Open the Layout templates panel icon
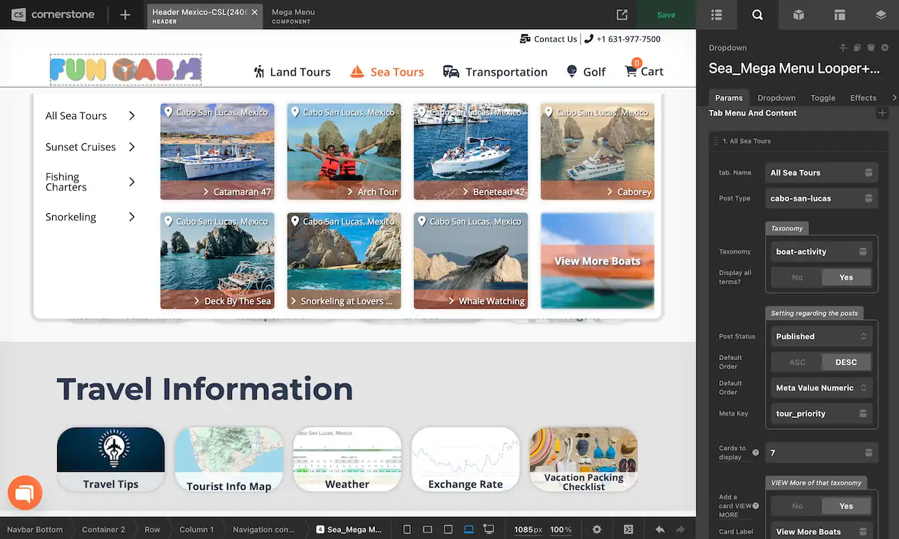Image resolution: width=899 pixels, height=539 pixels. pos(840,15)
